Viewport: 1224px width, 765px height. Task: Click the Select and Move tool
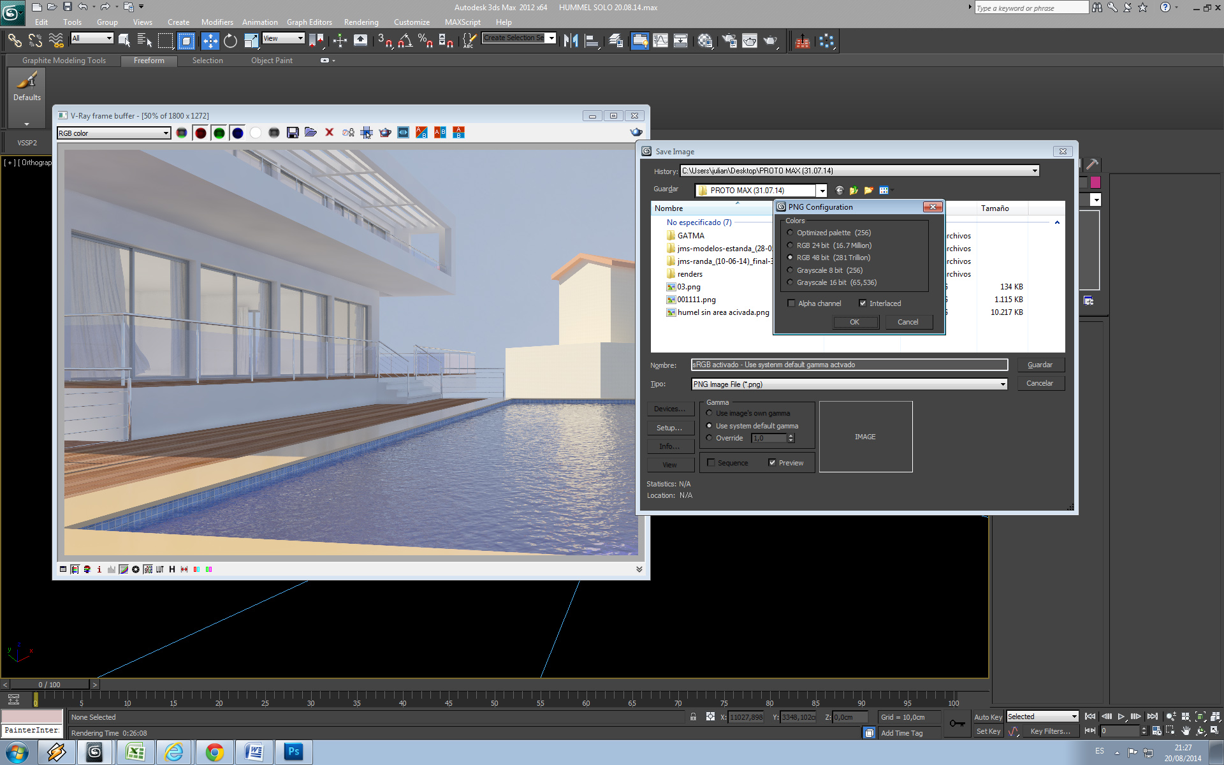tap(210, 41)
